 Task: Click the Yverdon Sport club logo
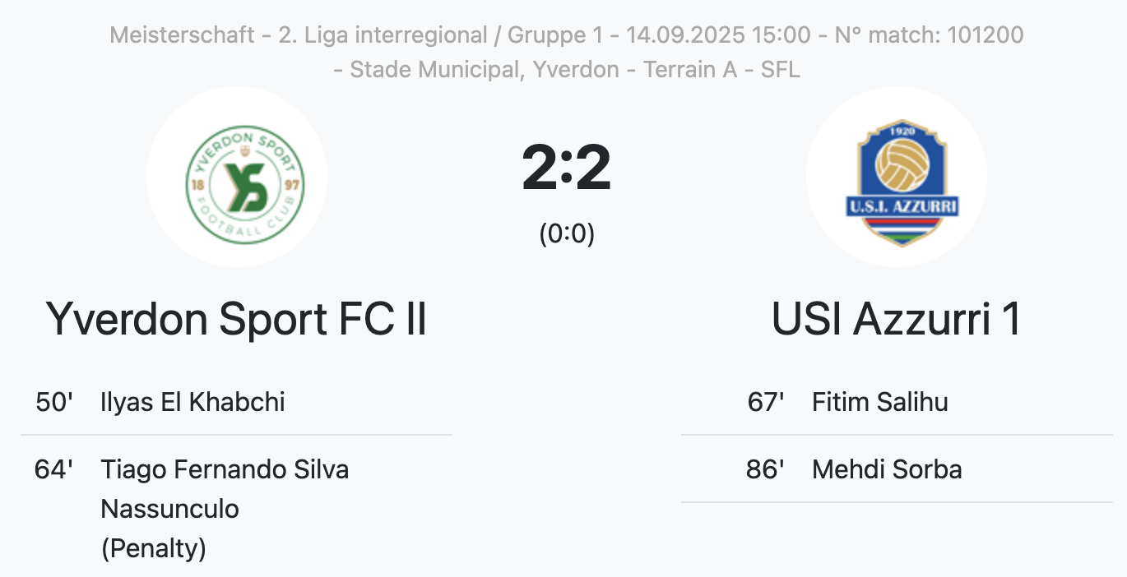pos(237,177)
